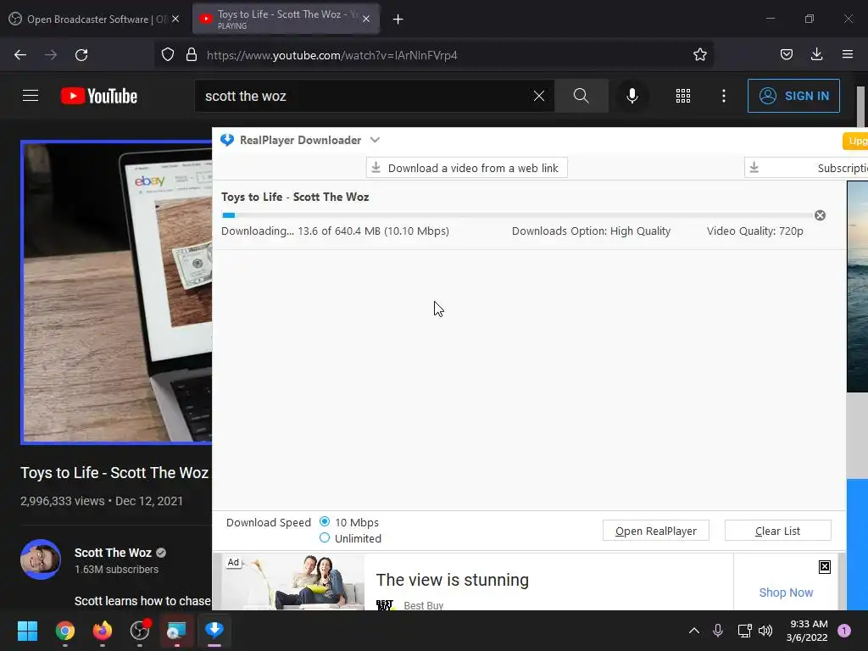Viewport: 868px width, 651px height.
Task: Click Download a video from a web link
Action: coord(466,168)
